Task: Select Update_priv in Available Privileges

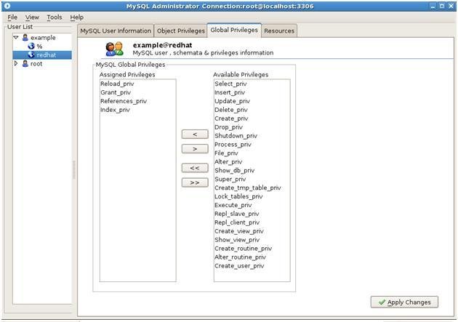Action: 232,101
